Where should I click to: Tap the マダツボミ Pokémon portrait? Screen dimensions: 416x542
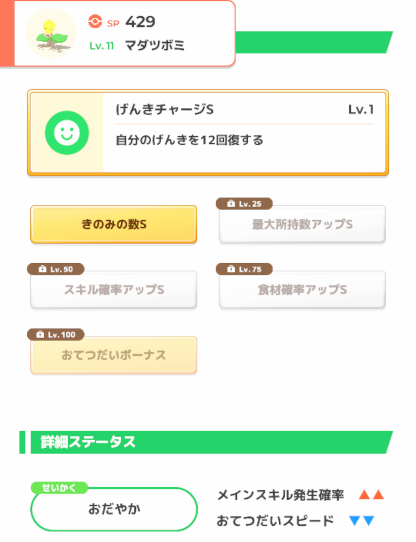(x=52, y=35)
